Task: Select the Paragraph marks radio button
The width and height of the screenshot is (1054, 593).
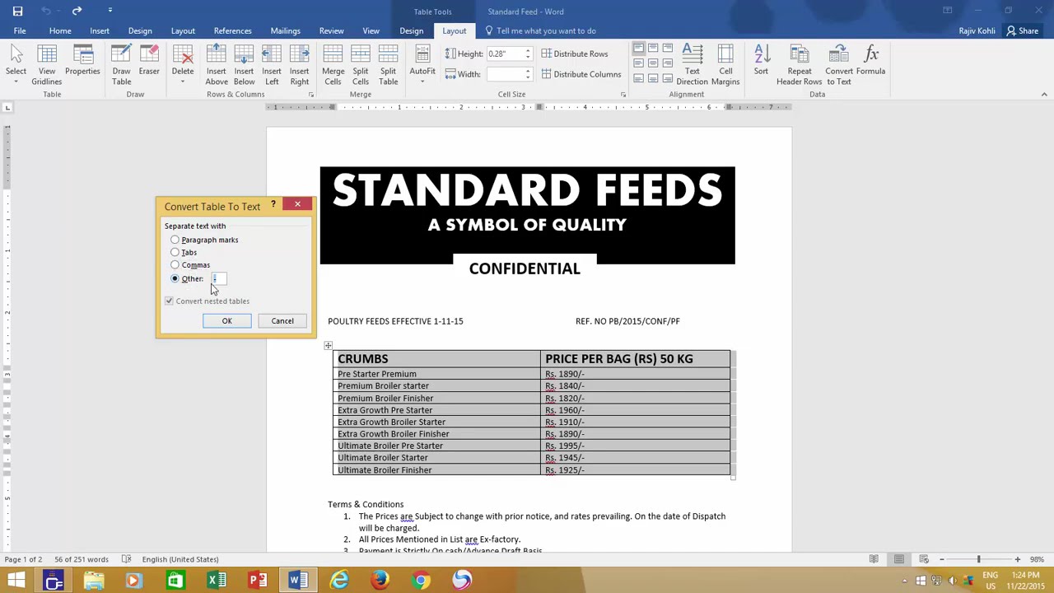Action: click(x=175, y=240)
